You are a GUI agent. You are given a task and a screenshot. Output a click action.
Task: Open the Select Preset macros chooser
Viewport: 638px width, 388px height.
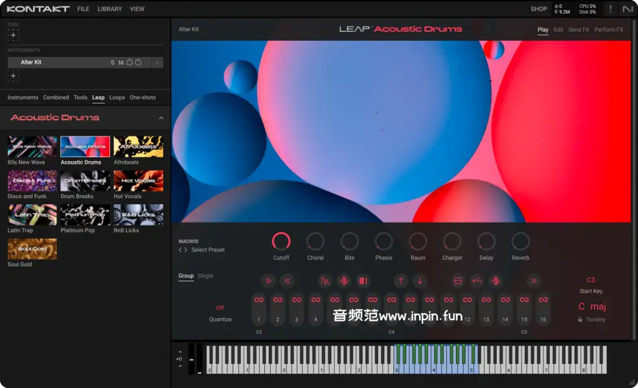(x=207, y=250)
